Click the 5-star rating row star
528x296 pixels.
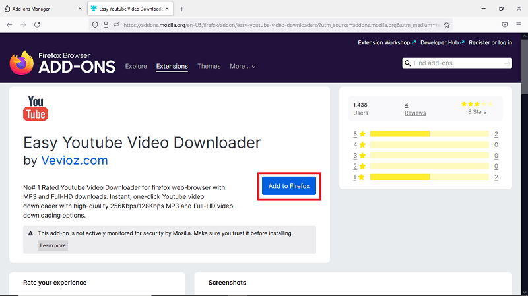(x=362, y=134)
